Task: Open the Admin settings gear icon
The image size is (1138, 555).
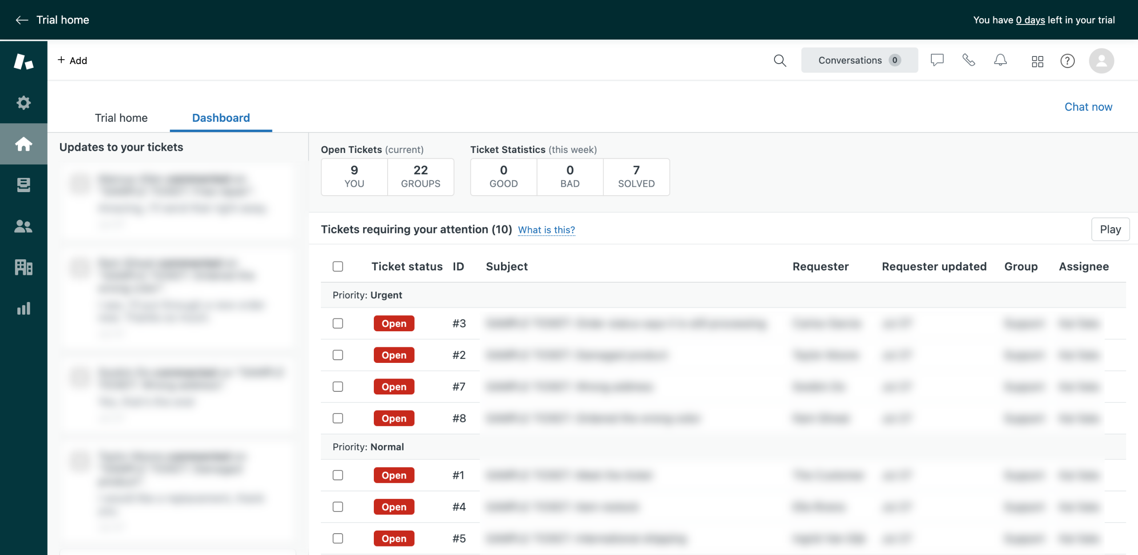Action: coord(24,103)
